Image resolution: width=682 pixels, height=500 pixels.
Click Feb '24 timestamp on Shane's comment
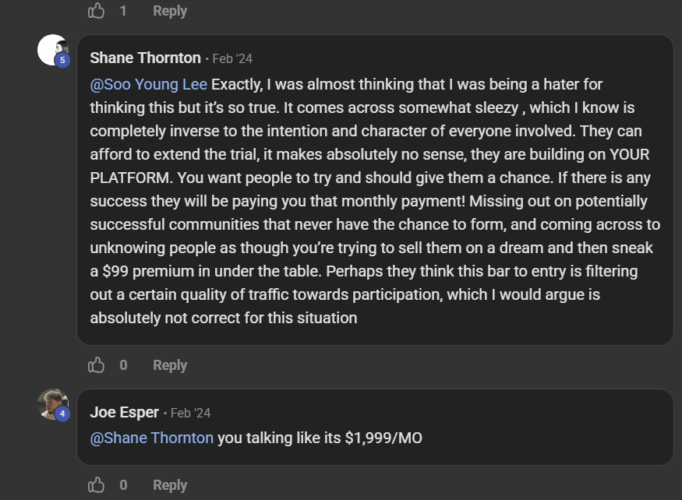point(232,58)
